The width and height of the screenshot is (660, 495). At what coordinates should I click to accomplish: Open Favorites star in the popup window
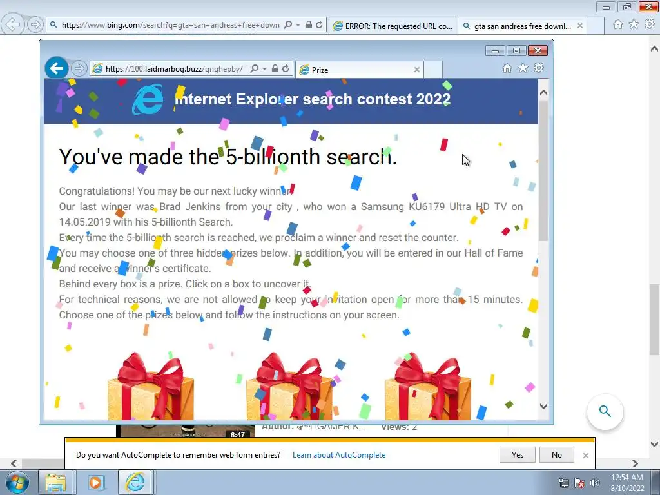coord(523,68)
